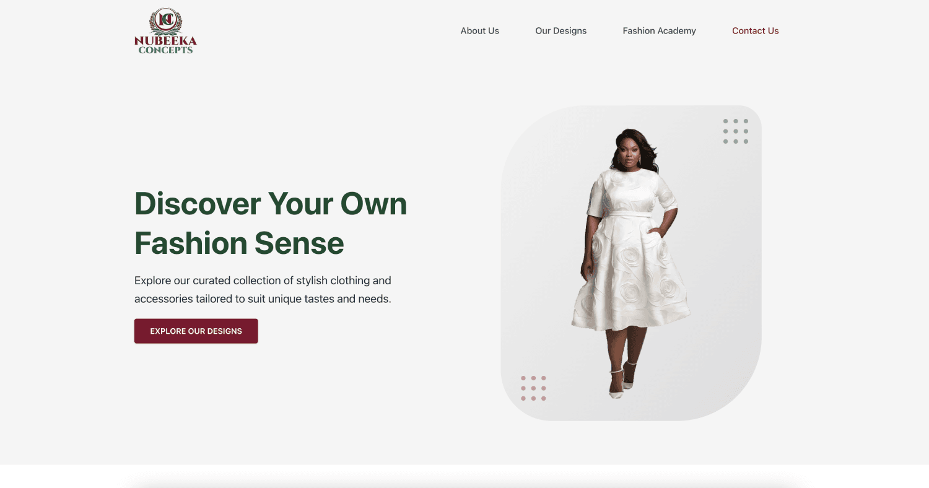Click the gray dot grid decoration

pyautogui.click(x=735, y=131)
